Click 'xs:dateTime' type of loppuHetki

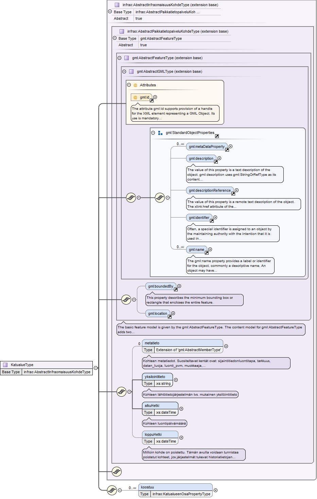point(166,441)
